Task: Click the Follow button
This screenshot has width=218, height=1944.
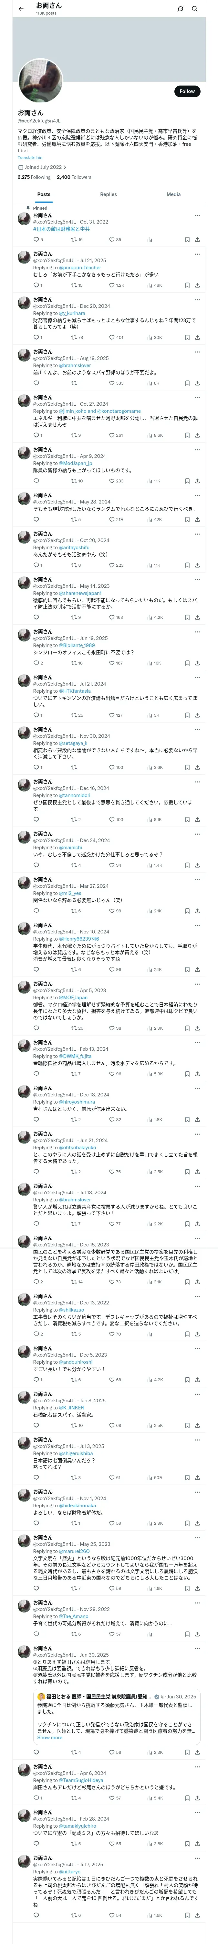Action: tap(186, 91)
